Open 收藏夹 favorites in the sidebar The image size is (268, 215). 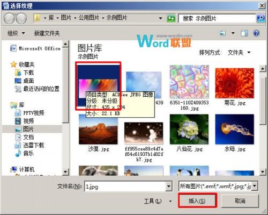tap(23, 64)
